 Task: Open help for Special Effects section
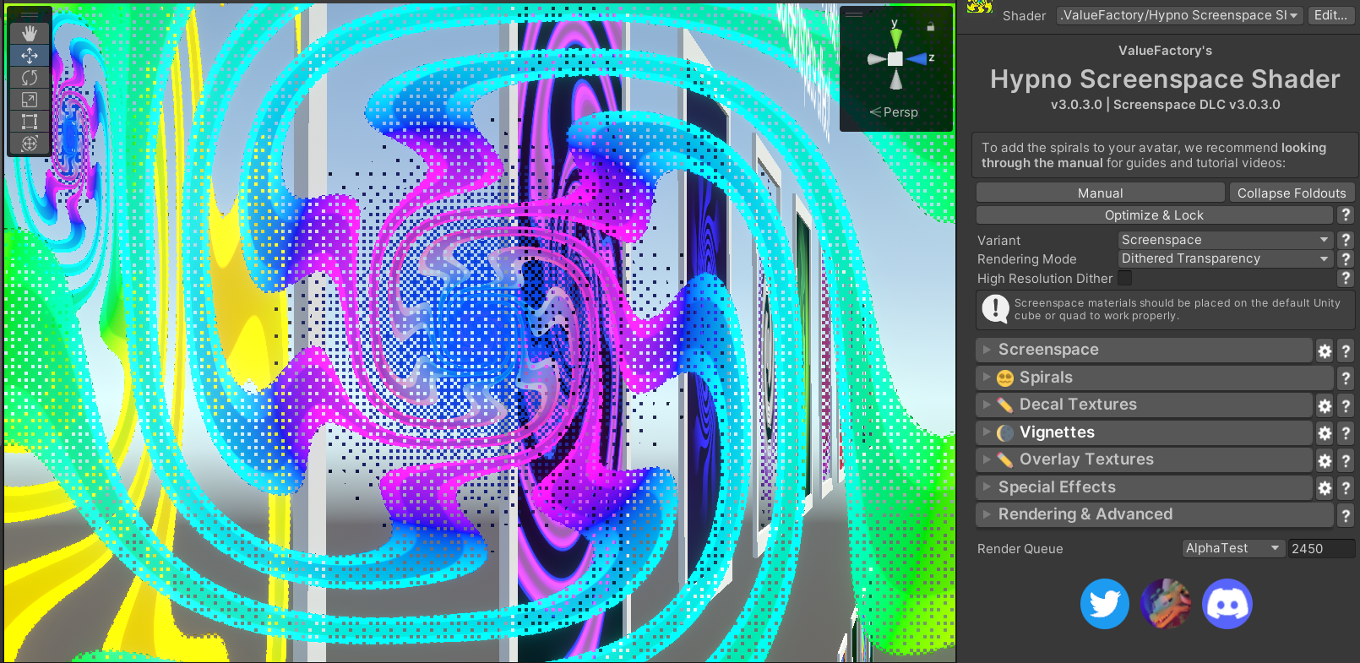1346,488
